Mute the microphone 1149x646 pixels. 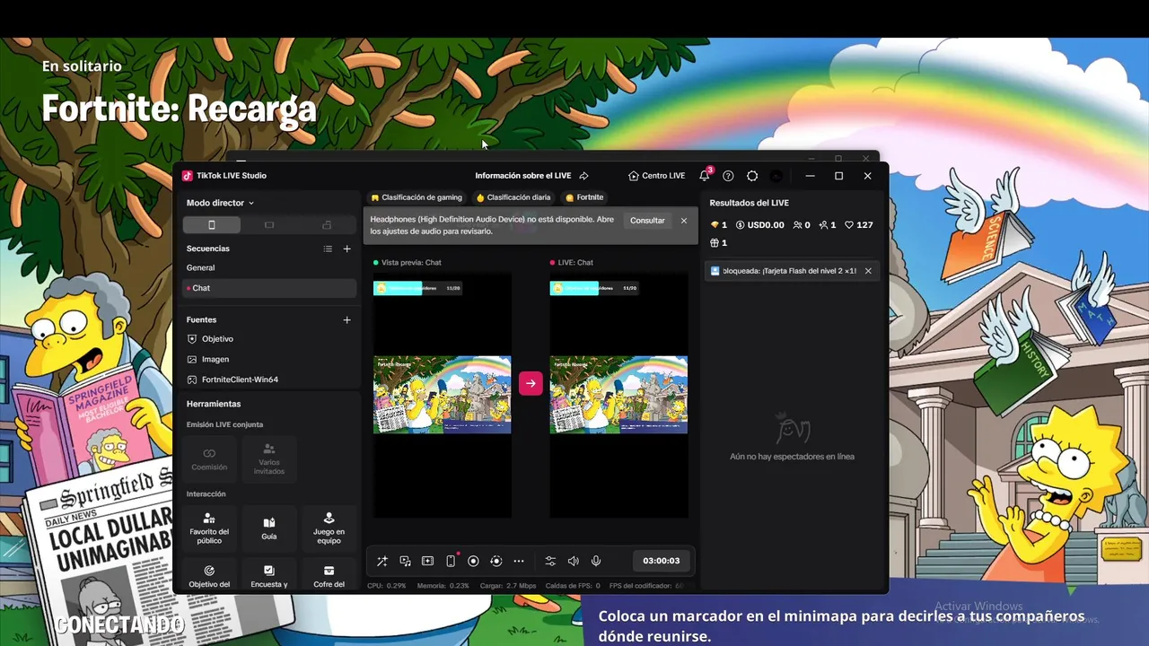click(x=596, y=561)
